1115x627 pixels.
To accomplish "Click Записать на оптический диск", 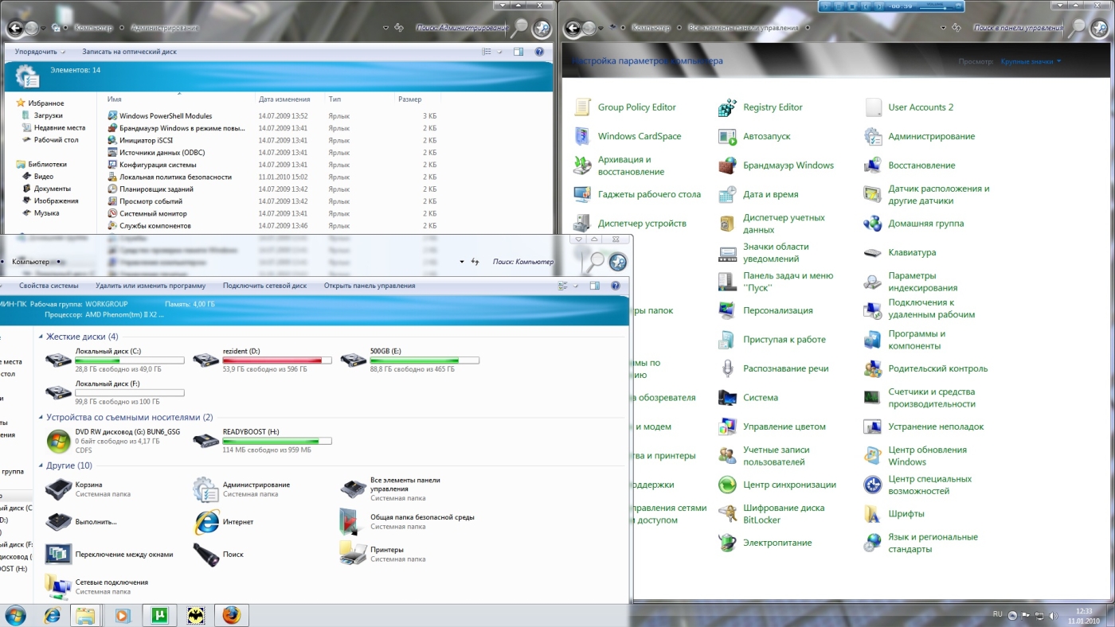I will (x=129, y=52).
